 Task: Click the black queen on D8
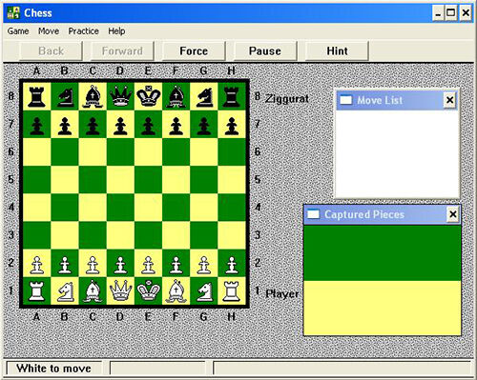(120, 96)
